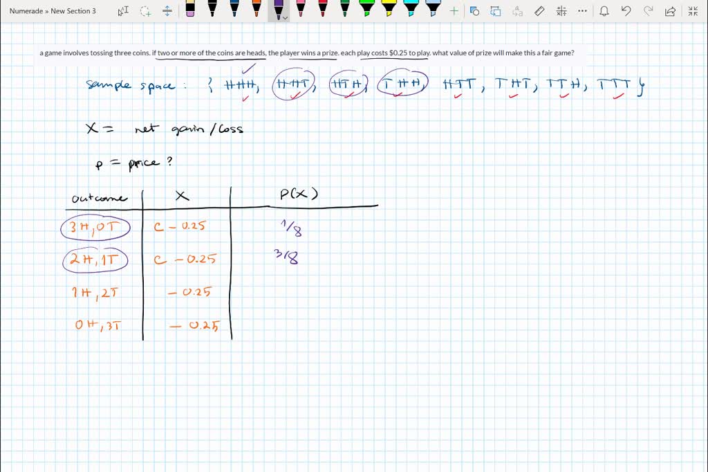Open the More options ellipsis menu
The height and width of the screenshot is (472, 708).
pos(581,11)
